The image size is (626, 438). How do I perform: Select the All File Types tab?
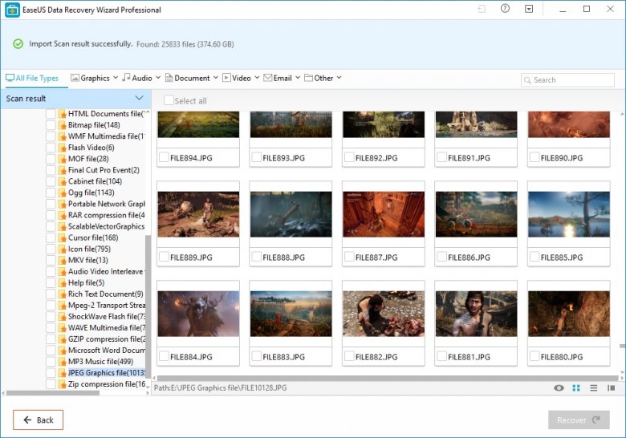32,78
